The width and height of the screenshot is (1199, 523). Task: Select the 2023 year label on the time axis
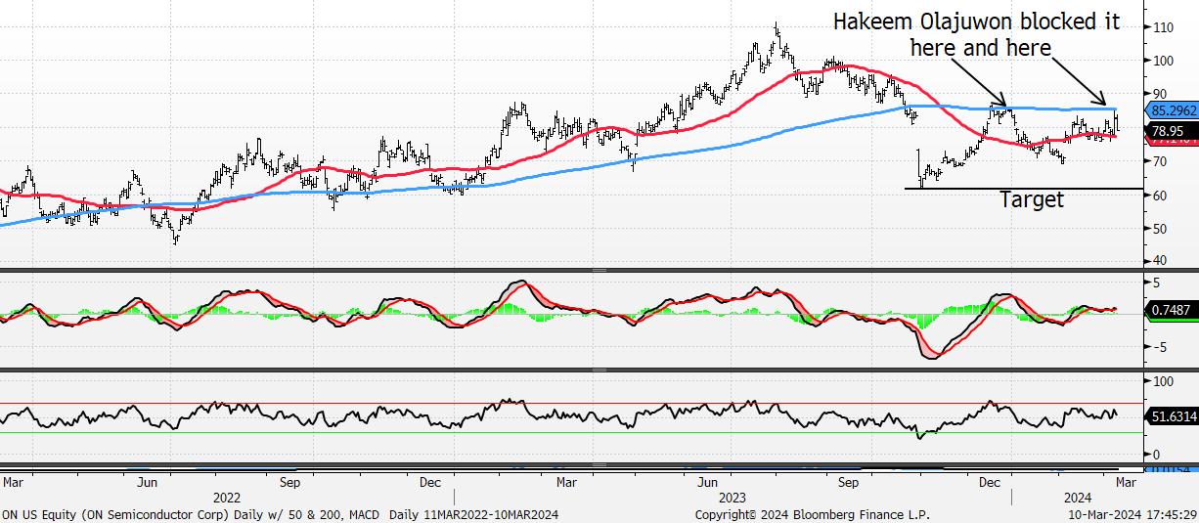coord(733,498)
